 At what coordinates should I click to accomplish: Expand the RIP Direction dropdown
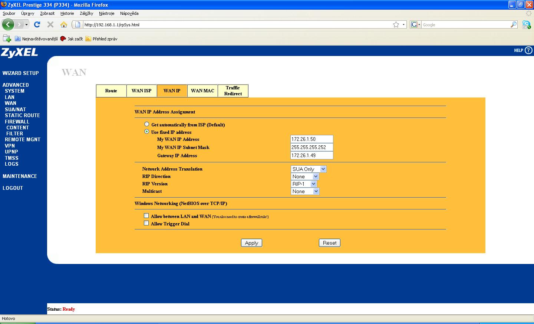(305, 176)
